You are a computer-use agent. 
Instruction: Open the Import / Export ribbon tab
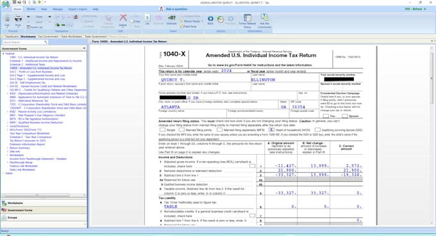point(78,9)
